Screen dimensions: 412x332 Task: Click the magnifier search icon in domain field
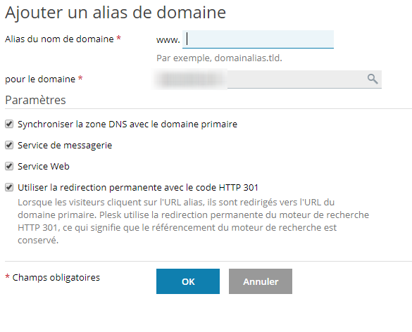[373, 79]
